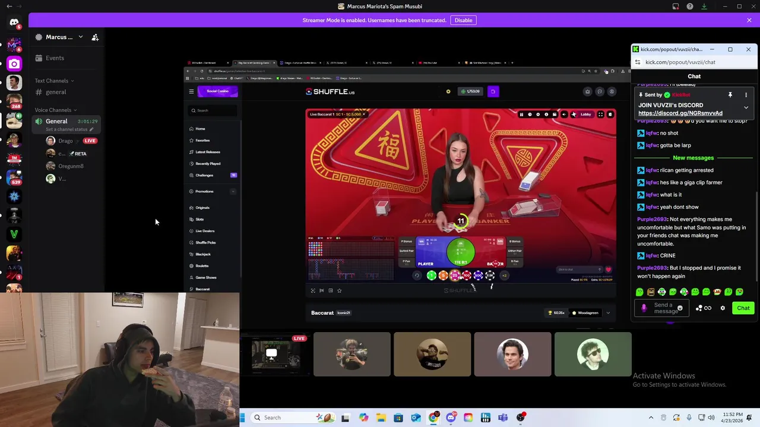Select the selfie-avatar participant tile
This screenshot has height=427, width=760.
(x=352, y=355)
